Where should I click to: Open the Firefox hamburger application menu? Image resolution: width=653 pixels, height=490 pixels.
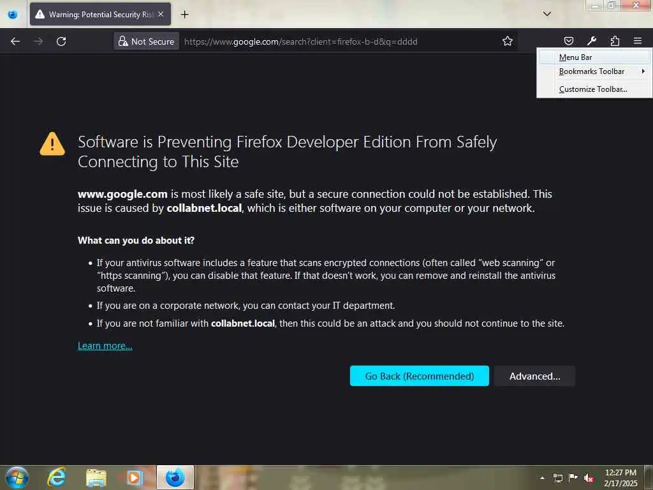pyautogui.click(x=638, y=41)
